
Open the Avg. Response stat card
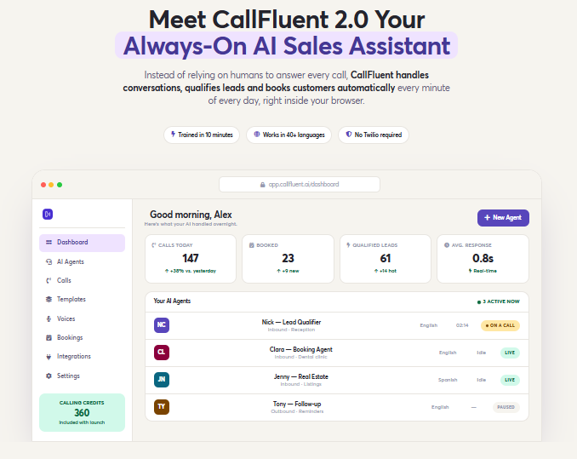pyautogui.click(x=483, y=259)
